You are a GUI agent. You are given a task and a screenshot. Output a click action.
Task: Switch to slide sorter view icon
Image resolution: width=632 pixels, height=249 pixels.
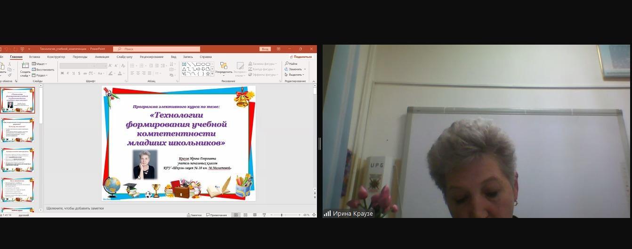[x=245, y=215]
